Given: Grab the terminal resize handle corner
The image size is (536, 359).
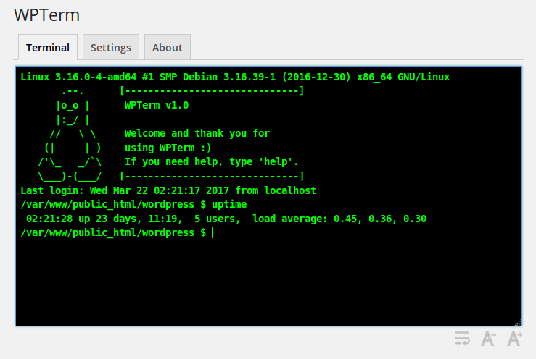Looking at the screenshot, I should coord(518,322).
